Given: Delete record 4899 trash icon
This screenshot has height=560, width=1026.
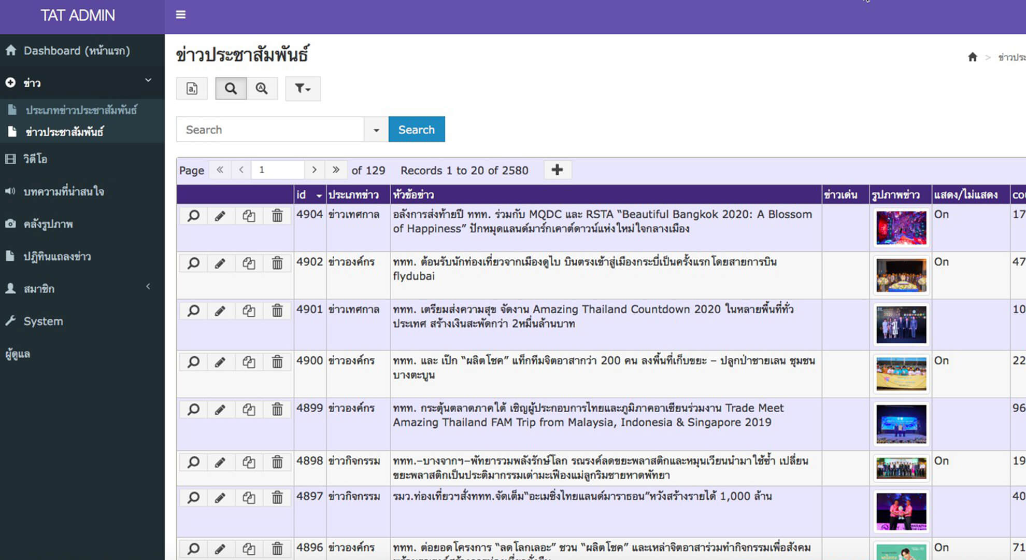Looking at the screenshot, I should point(277,410).
